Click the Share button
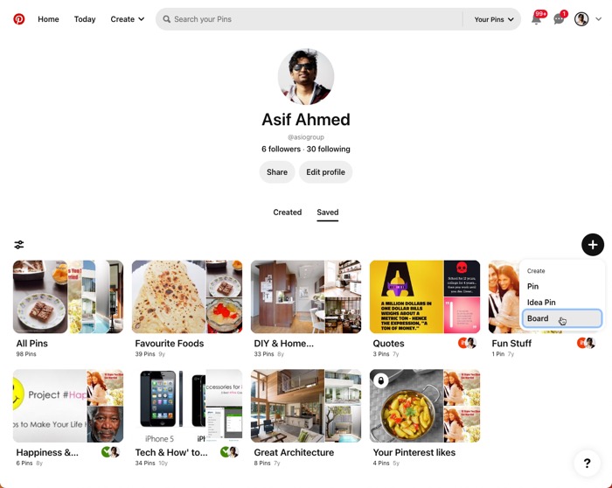Image resolution: width=612 pixels, height=488 pixels. point(277,172)
